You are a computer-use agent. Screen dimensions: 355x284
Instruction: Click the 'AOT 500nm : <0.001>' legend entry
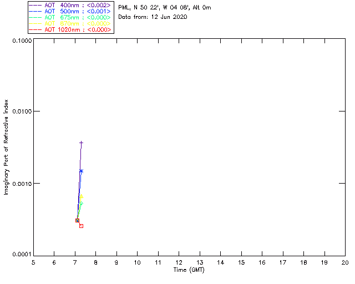[x=70, y=11]
